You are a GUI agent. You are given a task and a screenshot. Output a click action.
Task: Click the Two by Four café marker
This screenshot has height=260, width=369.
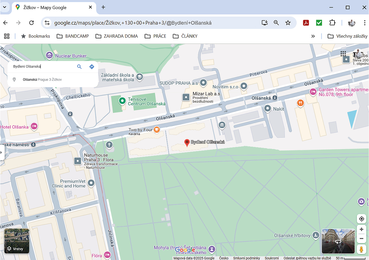(x=157, y=130)
